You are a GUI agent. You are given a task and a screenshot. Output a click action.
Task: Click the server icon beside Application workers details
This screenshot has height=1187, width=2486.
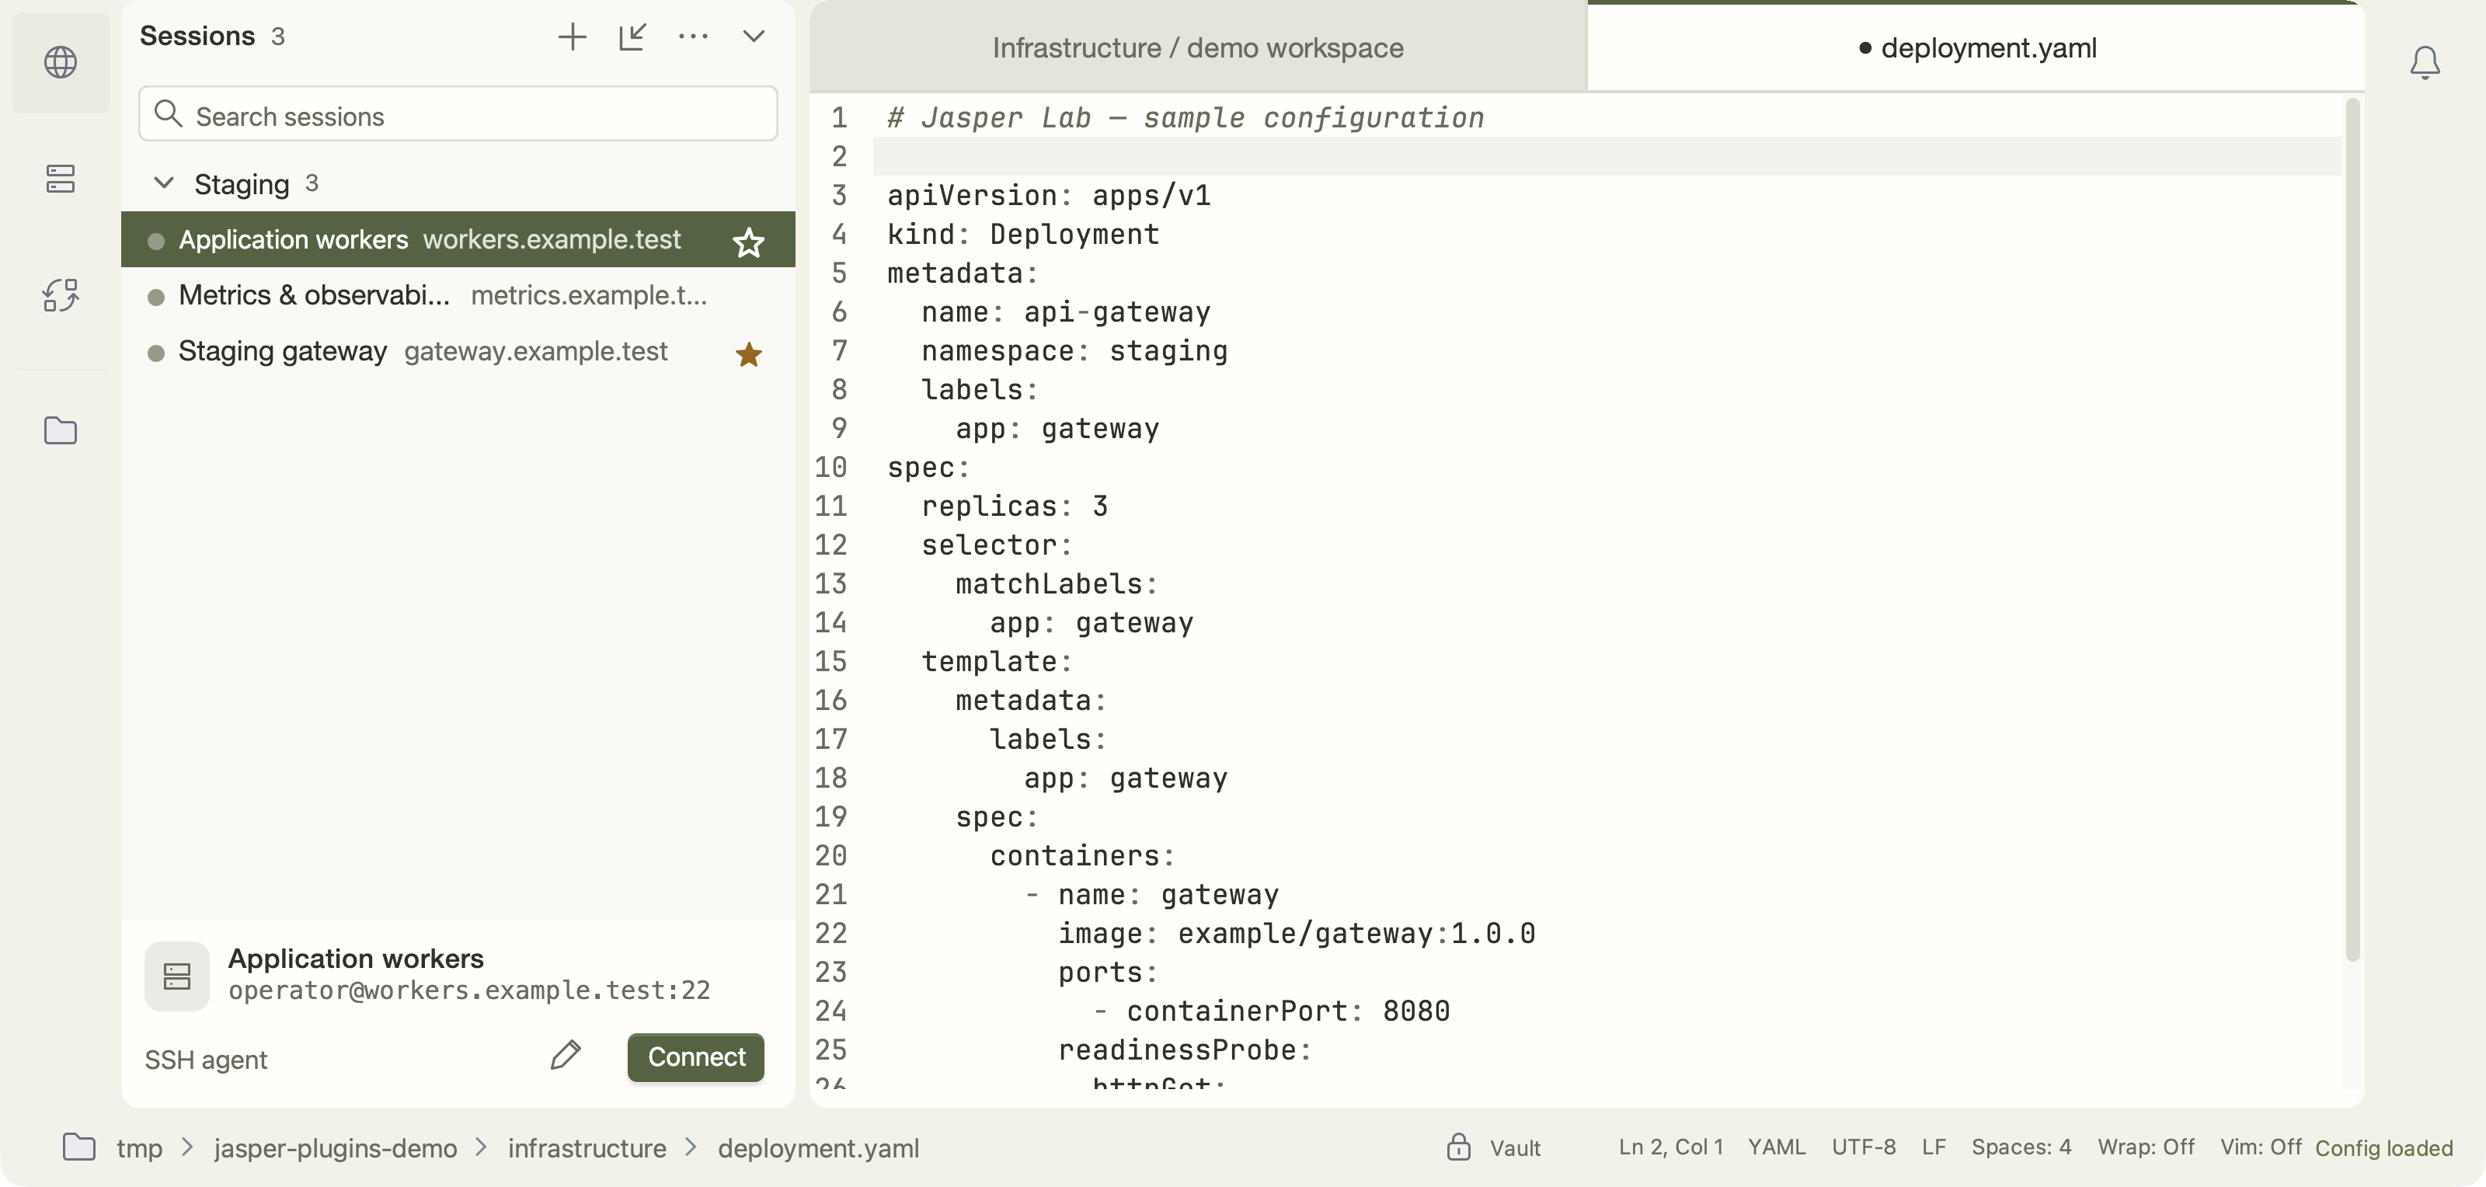pos(176,976)
